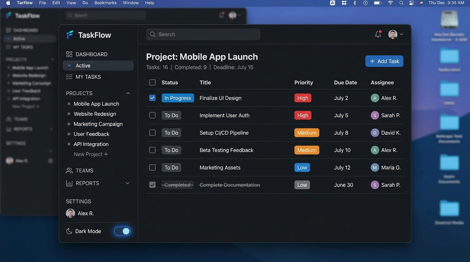This screenshot has height=262, width=470.
Task: Open the Dashboard grid icon
Action: click(69, 54)
